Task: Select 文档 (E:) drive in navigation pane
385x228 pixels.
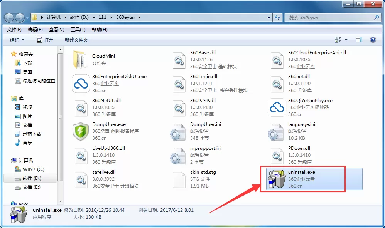Action: [27, 187]
